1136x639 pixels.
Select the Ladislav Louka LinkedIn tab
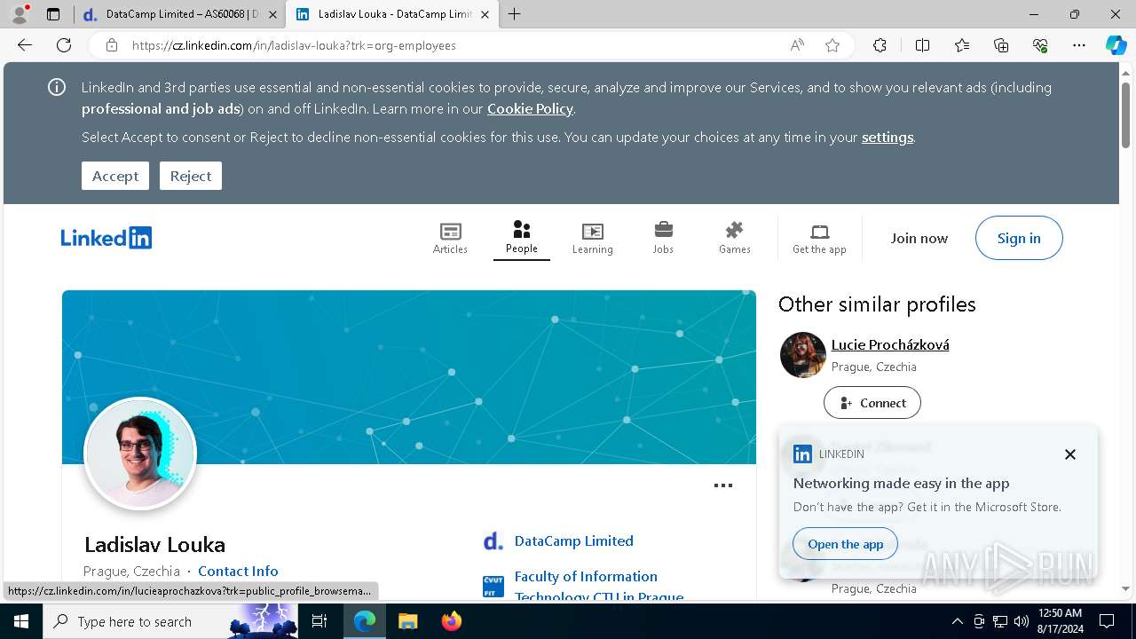point(390,14)
